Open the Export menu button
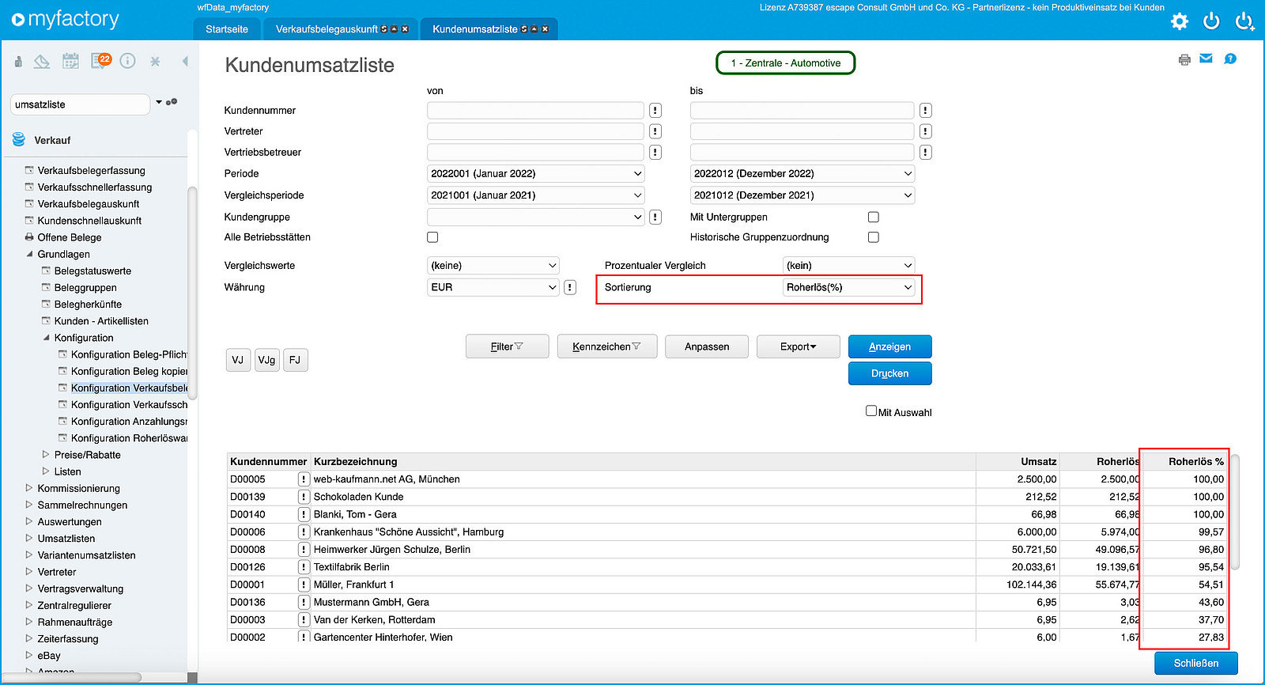1265x685 pixels. (799, 346)
